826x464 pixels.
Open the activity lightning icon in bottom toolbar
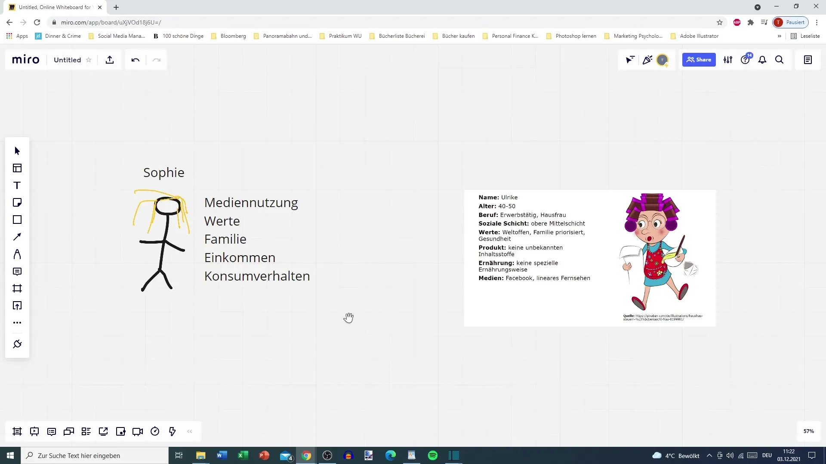click(x=172, y=431)
